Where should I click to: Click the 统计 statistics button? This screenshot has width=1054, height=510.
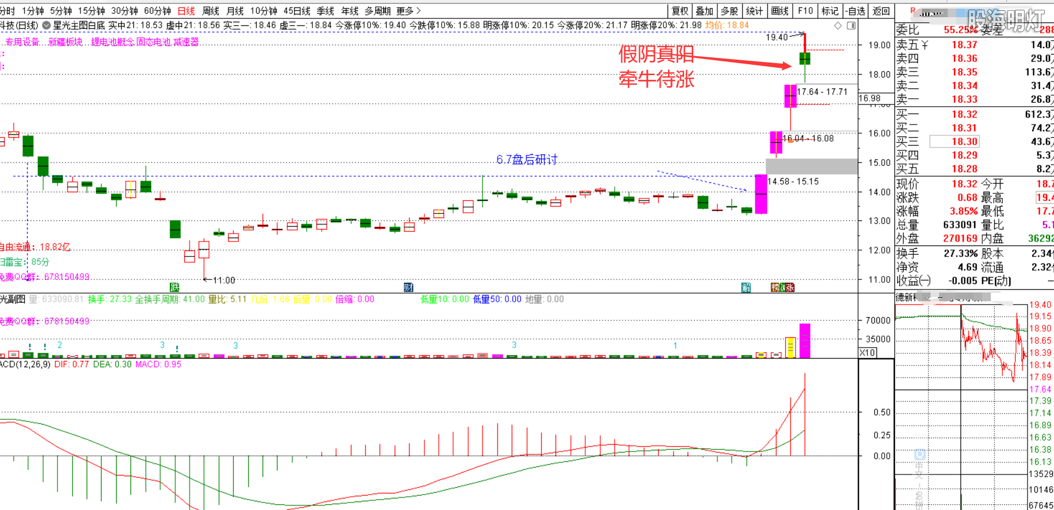pos(754,11)
